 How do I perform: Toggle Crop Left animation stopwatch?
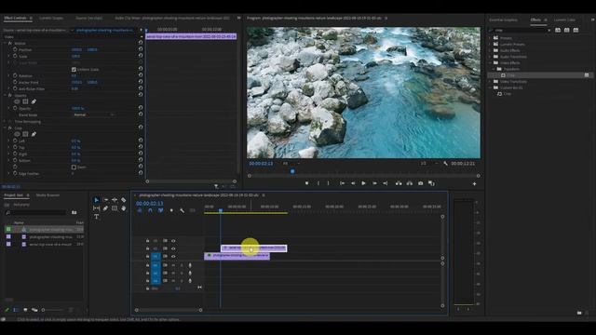click(x=15, y=141)
